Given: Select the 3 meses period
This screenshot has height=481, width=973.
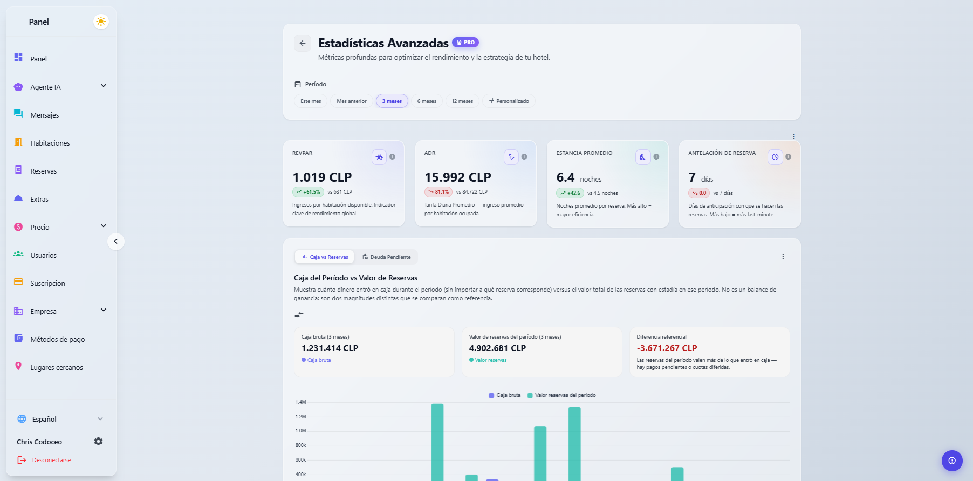Looking at the screenshot, I should [392, 101].
